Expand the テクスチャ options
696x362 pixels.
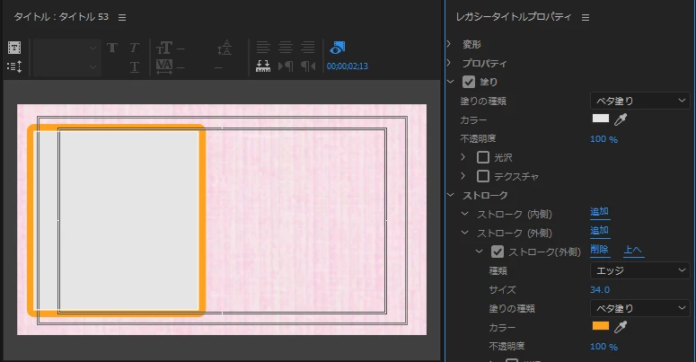click(463, 176)
